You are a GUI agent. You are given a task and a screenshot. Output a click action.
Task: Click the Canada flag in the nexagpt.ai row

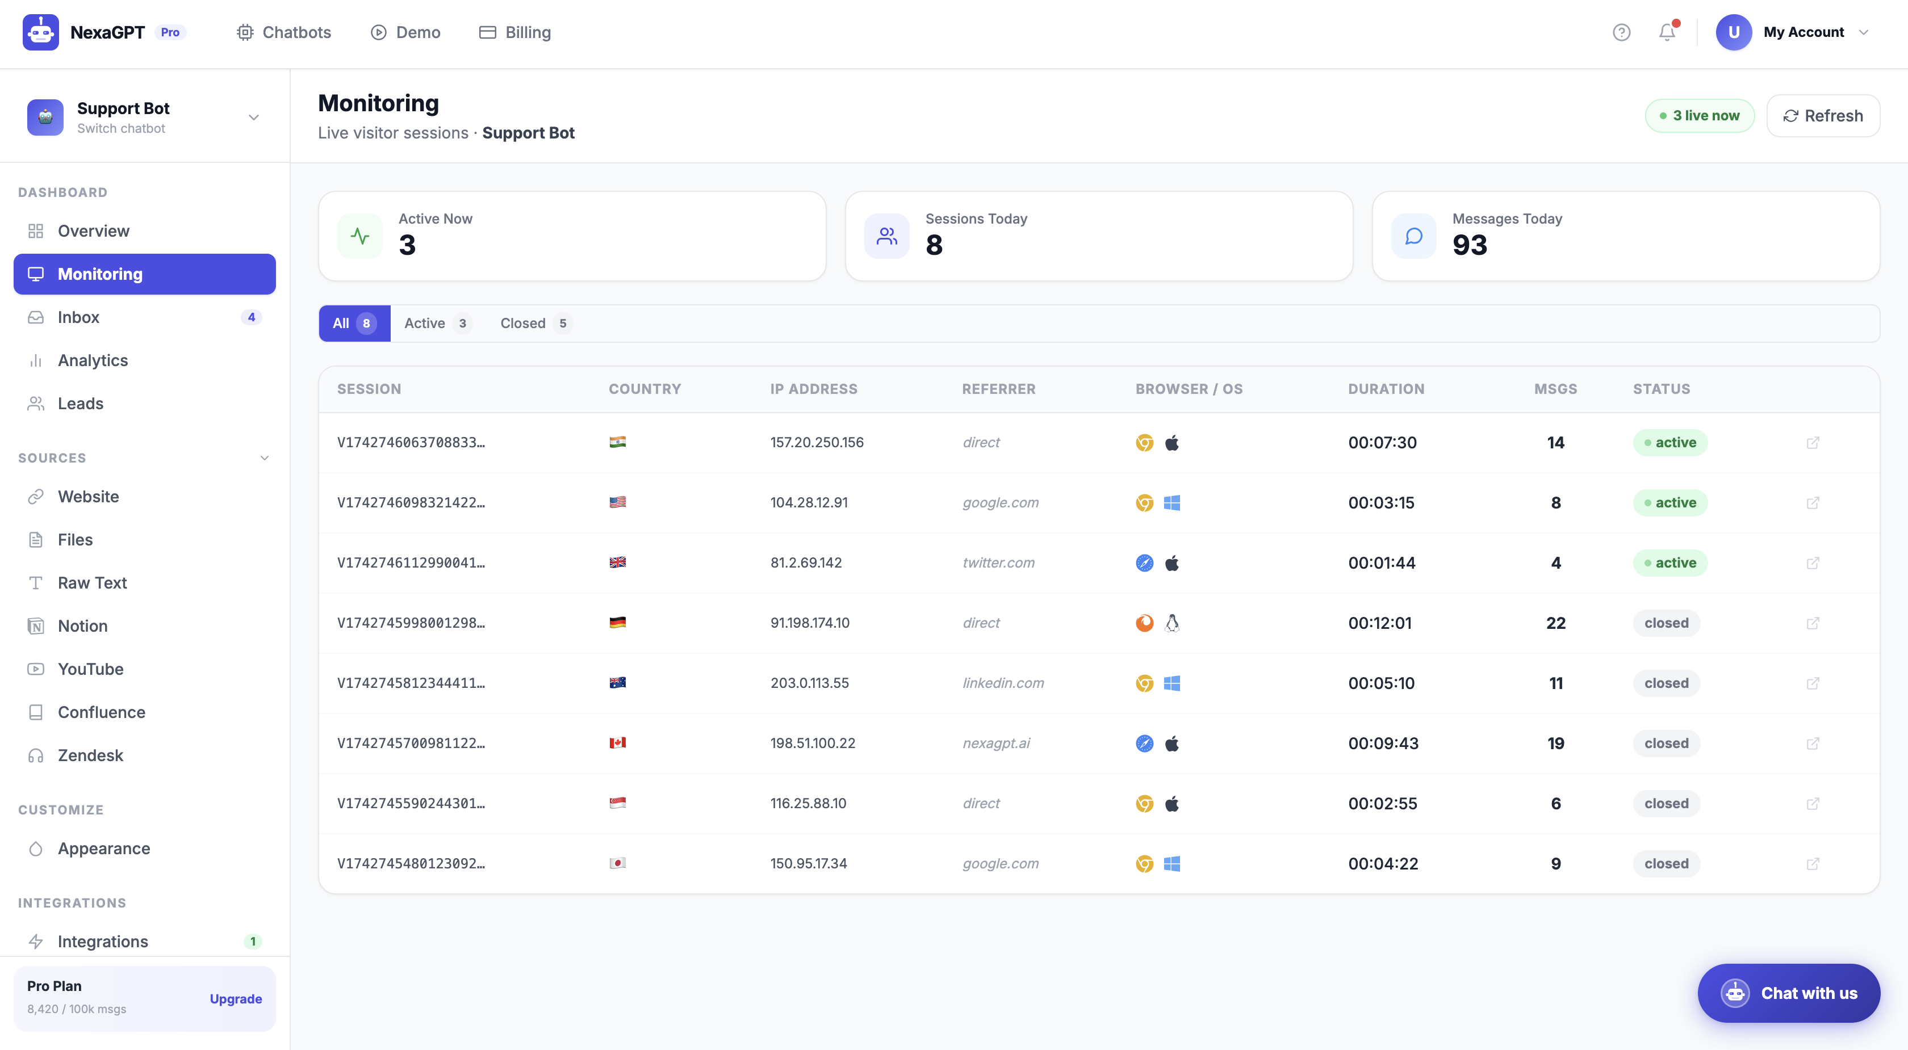(618, 743)
